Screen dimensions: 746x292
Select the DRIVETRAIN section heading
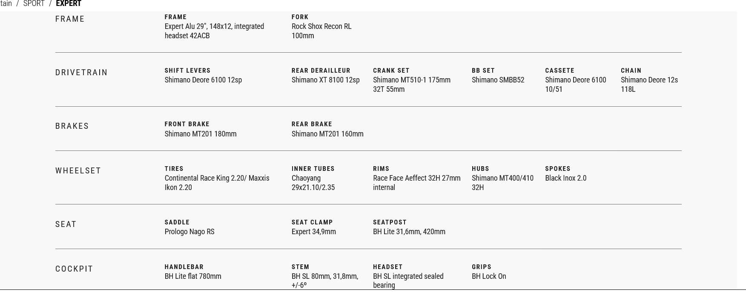click(81, 73)
